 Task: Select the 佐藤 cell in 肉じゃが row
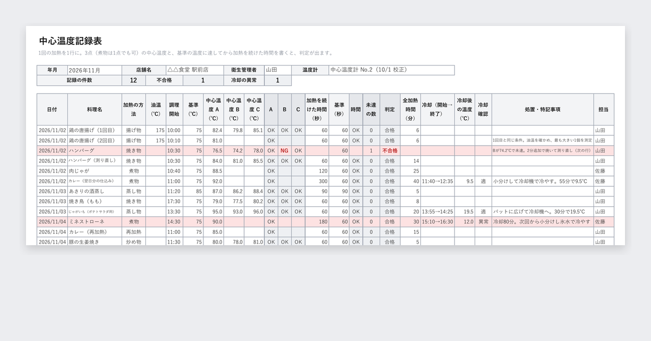pos(604,171)
